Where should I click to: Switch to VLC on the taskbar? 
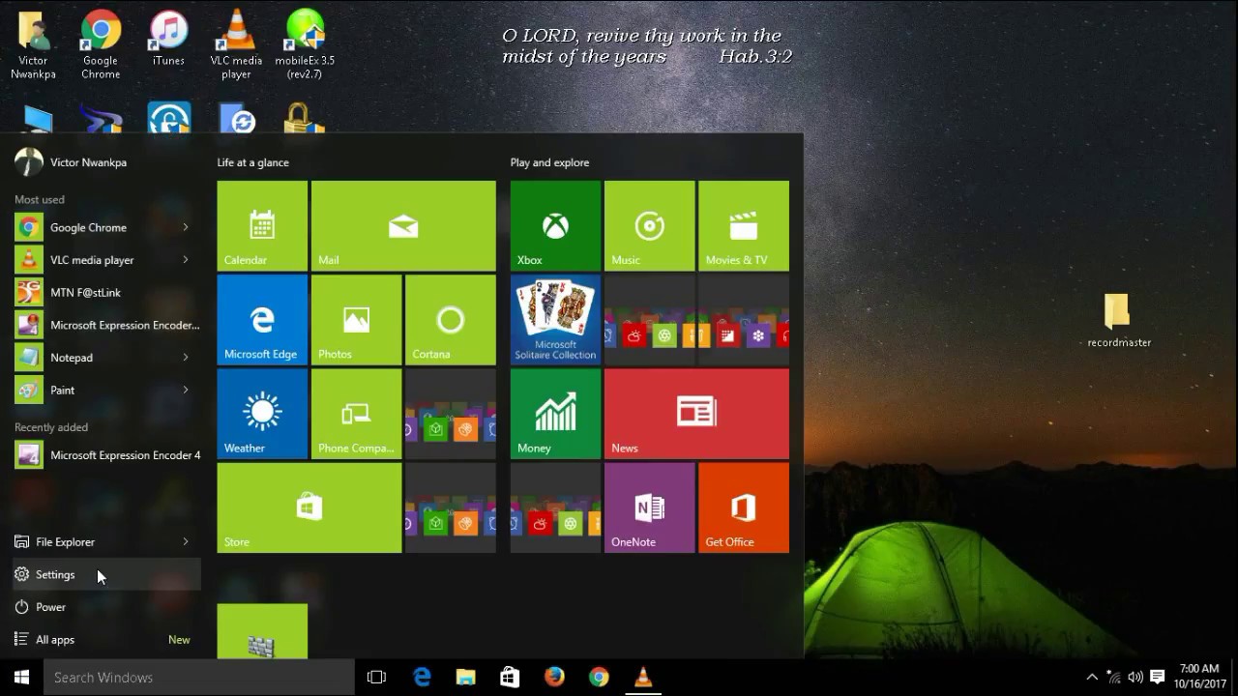click(643, 678)
